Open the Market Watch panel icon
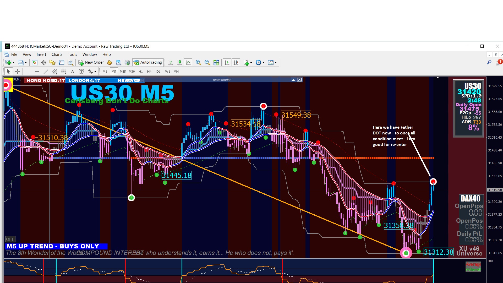Image resolution: width=503 pixels, height=283 pixels. pos(35,62)
